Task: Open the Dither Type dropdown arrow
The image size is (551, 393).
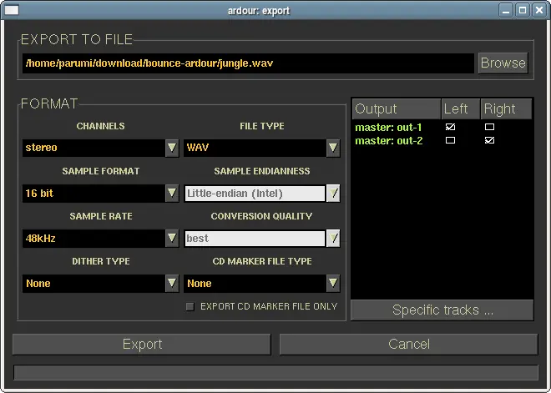Action: (172, 283)
